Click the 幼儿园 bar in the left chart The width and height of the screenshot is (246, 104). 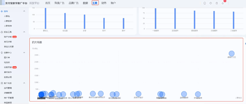[x=65, y=21]
